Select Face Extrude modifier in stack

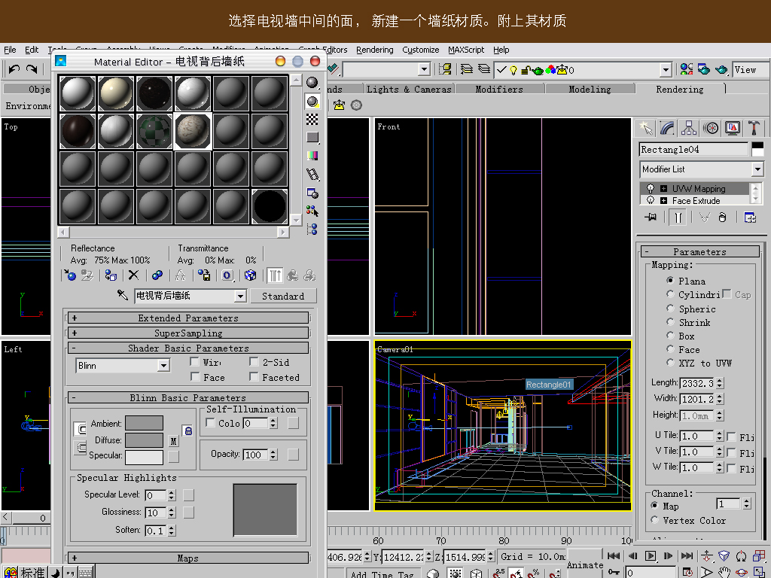[x=696, y=200]
